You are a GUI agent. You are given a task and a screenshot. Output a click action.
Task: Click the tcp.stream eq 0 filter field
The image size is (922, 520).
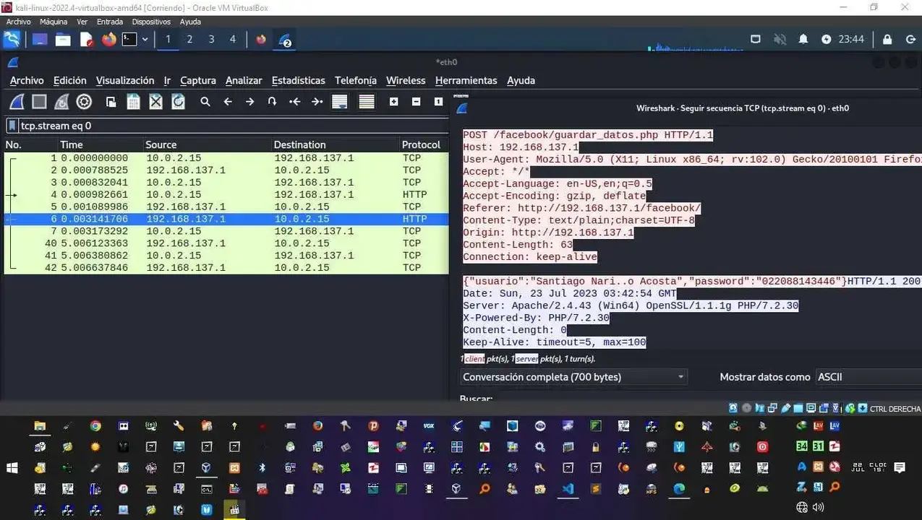coord(231,126)
